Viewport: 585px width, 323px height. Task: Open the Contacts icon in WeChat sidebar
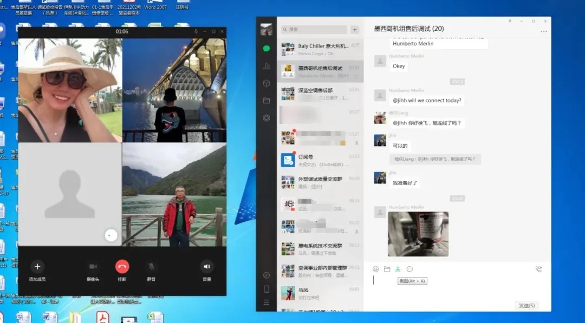(266, 66)
